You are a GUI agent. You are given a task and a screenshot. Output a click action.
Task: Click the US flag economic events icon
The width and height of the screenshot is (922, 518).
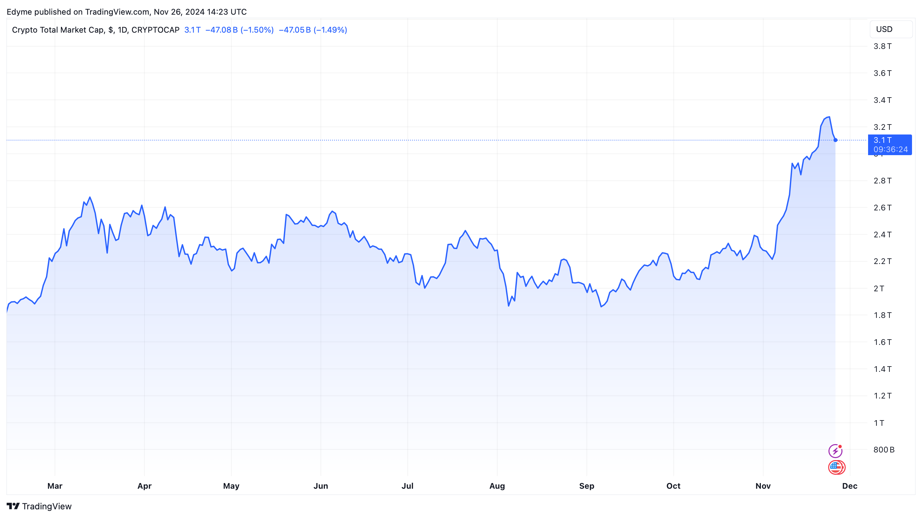pos(836,468)
